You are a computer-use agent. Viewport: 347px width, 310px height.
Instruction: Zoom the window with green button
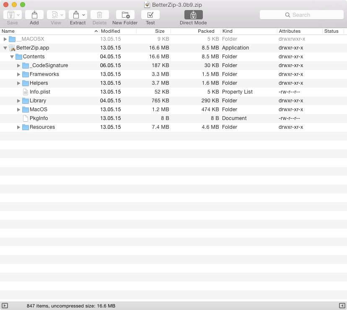23,5
